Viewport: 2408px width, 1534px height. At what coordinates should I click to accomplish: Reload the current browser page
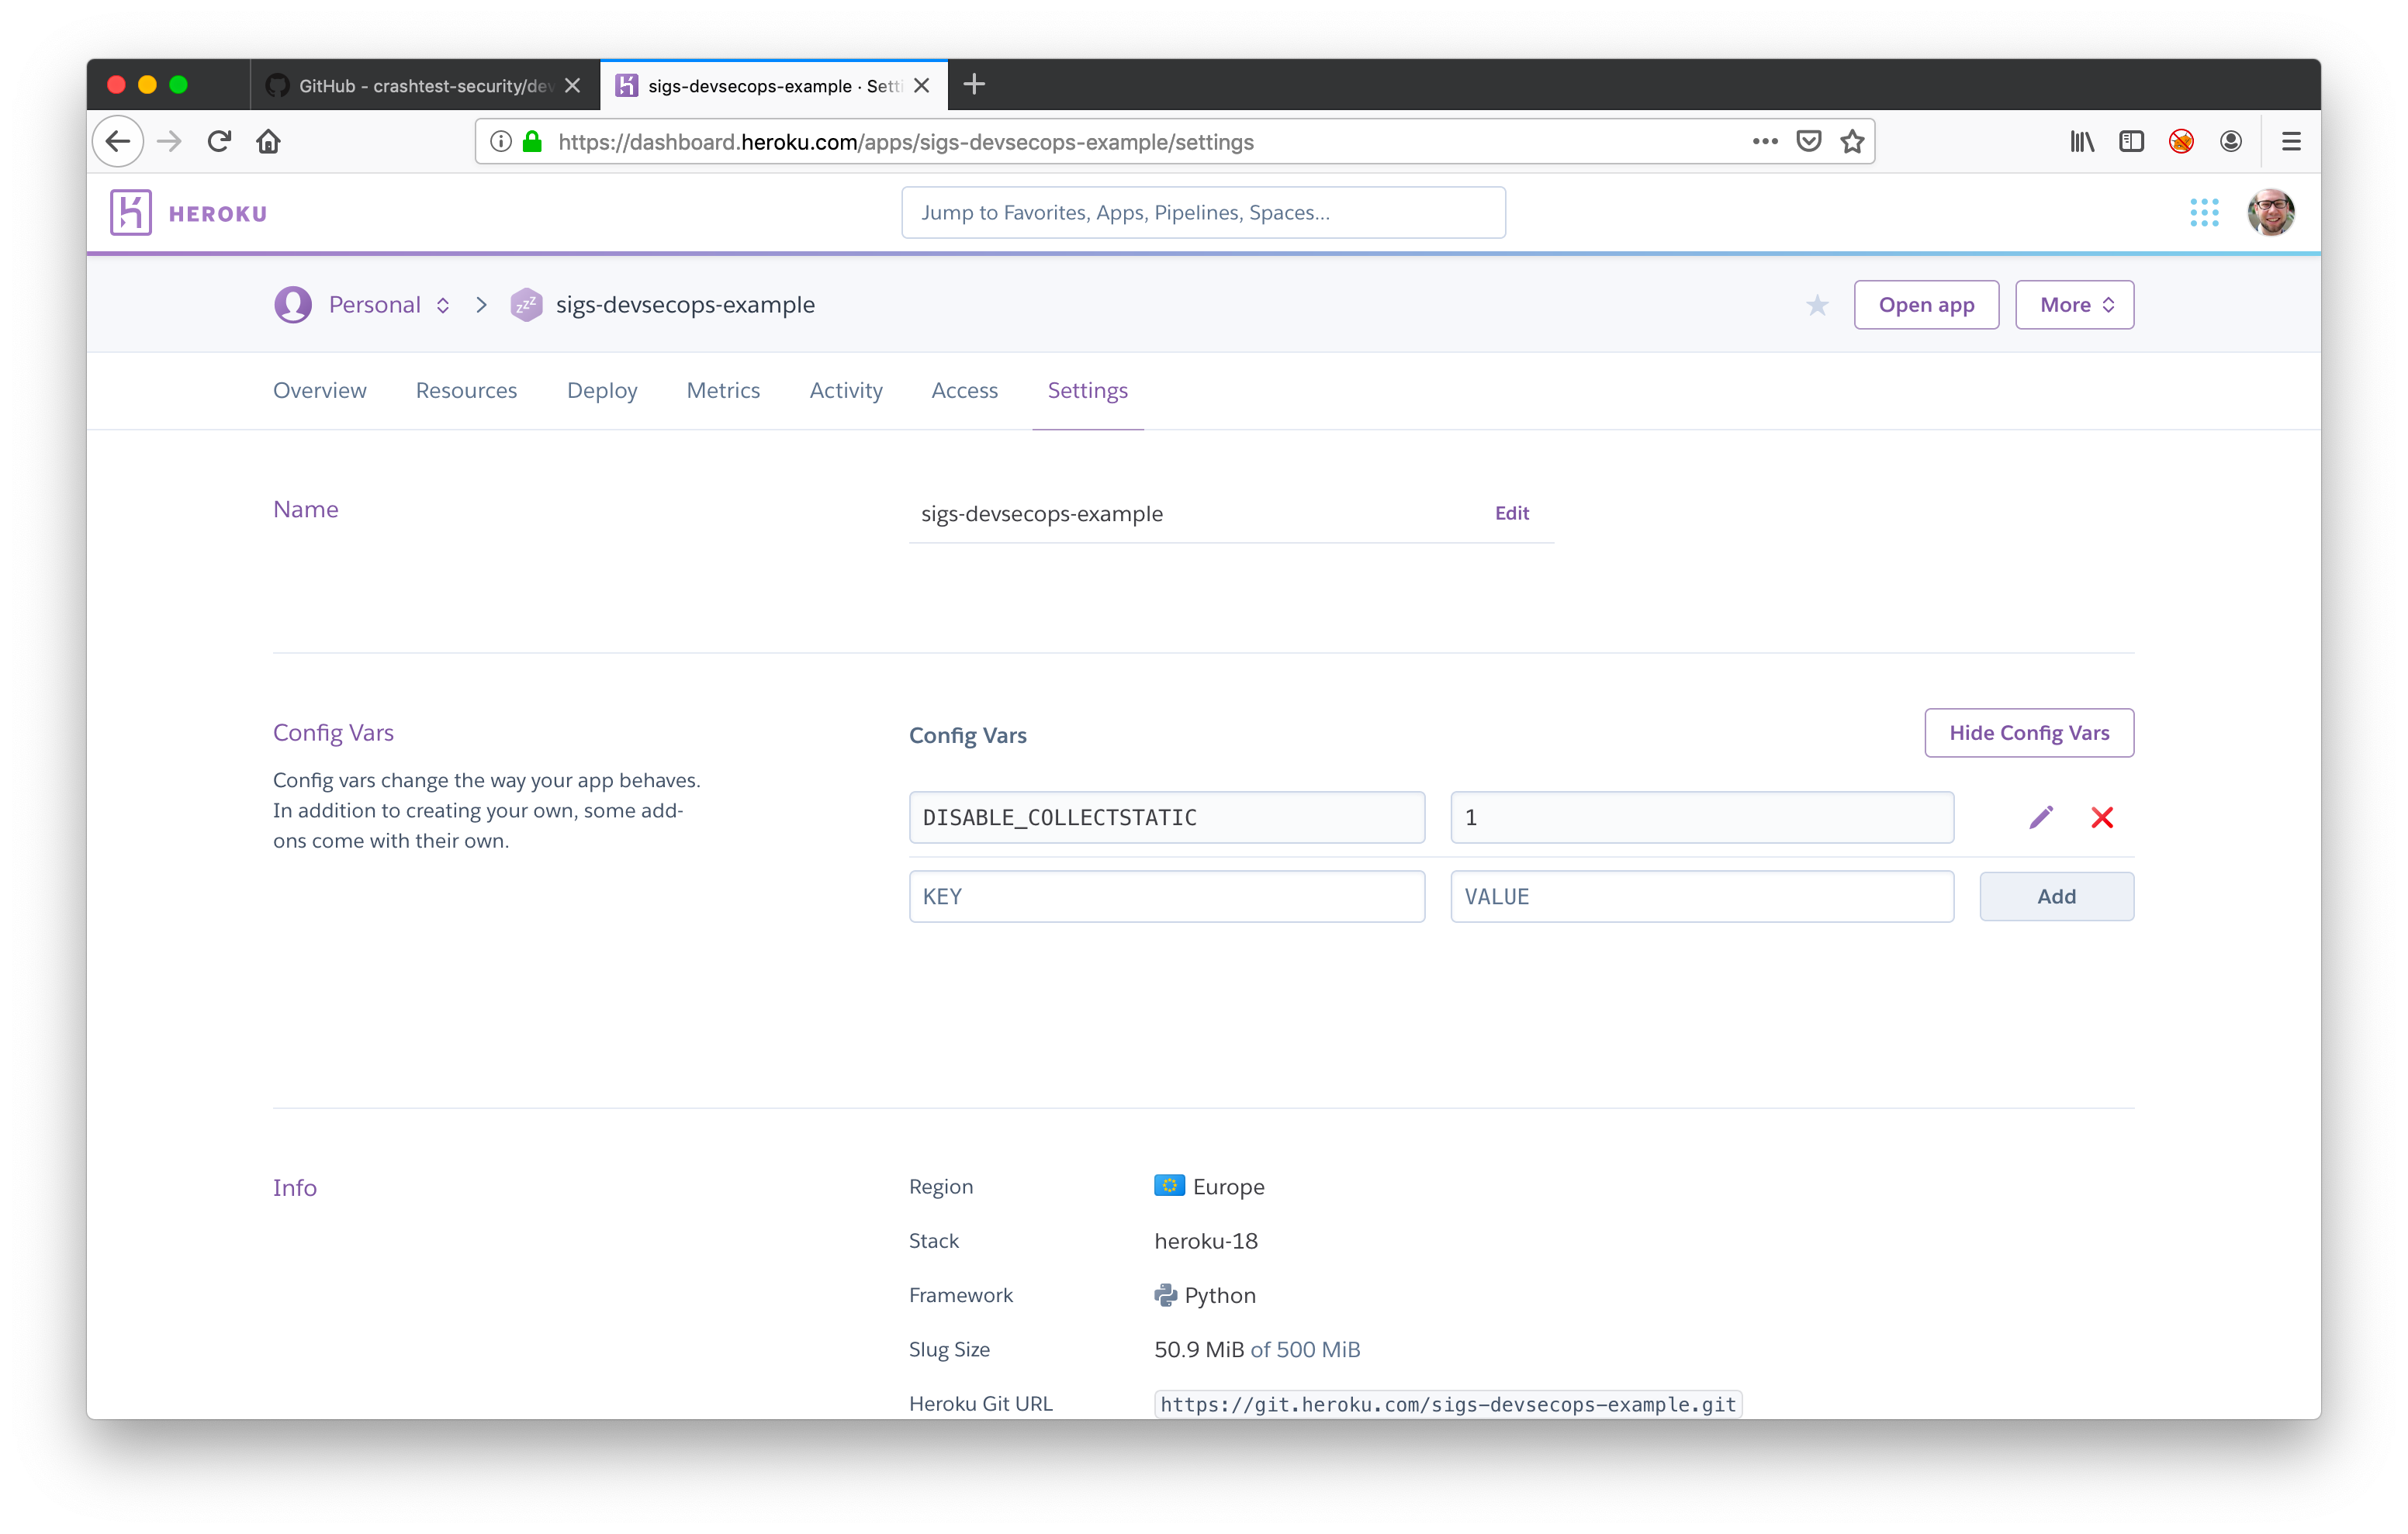click(x=219, y=141)
